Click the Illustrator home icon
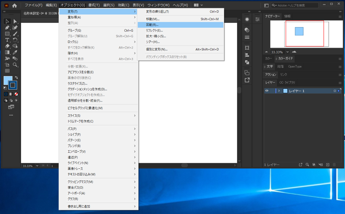The width and height of the screenshot is (345, 214). (x=15, y=5)
